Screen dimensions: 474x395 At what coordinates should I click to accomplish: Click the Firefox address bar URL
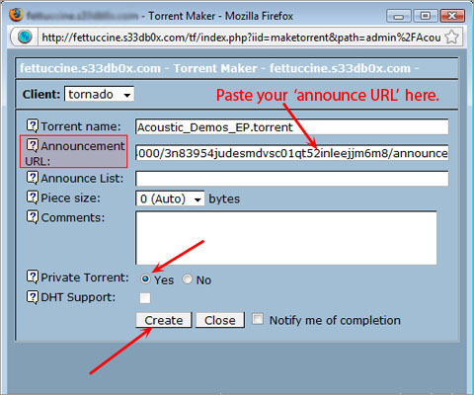click(x=241, y=38)
